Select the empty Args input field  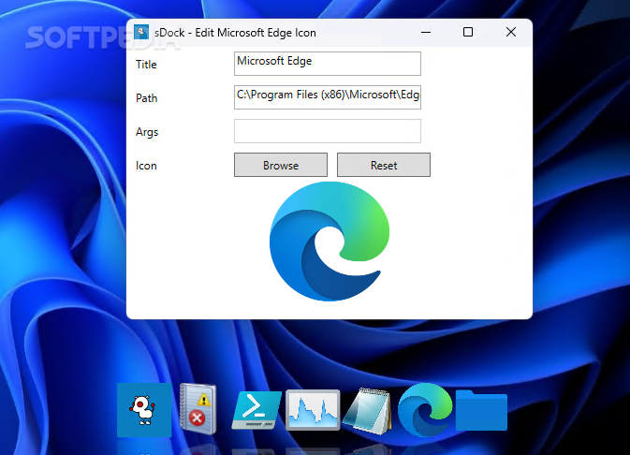328,131
